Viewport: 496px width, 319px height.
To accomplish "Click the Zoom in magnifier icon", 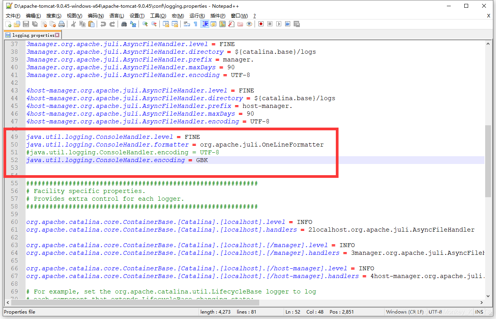I will click(x=145, y=24).
